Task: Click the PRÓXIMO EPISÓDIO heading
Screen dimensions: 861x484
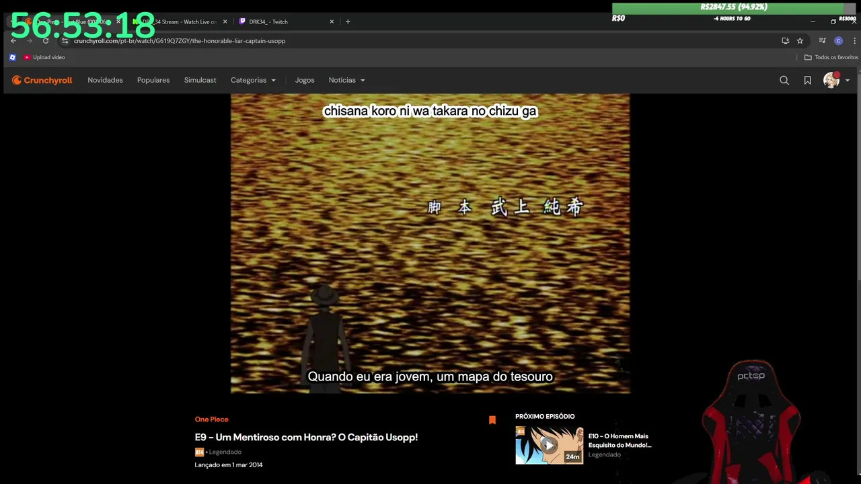Action: tap(545, 416)
